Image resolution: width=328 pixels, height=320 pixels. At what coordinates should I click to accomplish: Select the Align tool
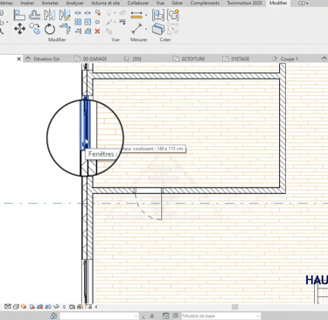[19, 15]
